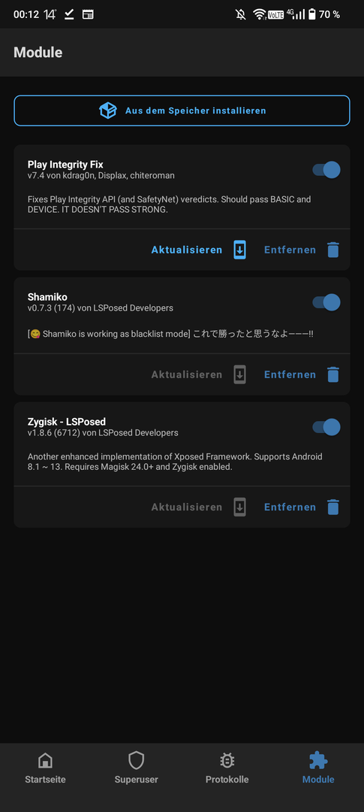Tap the Play Integrity Fix description text

pos(170,205)
